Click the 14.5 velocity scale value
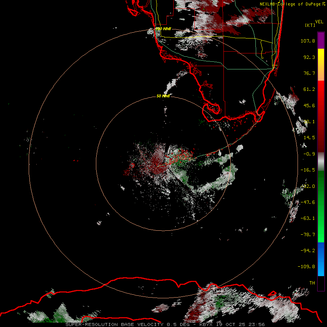 tap(309, 138)
